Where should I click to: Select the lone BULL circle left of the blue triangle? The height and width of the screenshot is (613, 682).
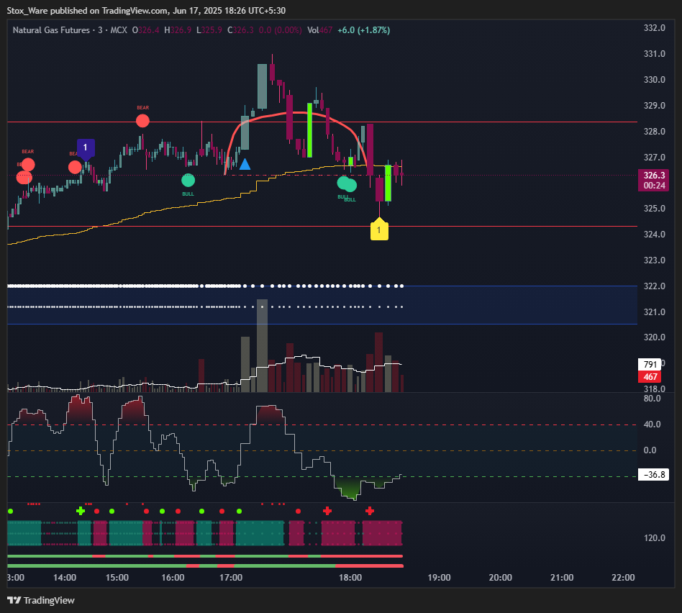pos(188,180)
